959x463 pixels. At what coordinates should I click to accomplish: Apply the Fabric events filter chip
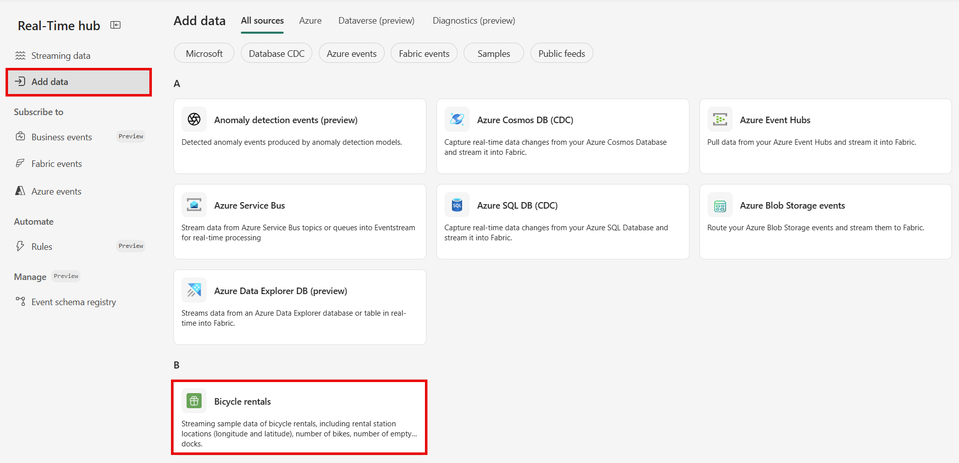[x=424, y=53]
